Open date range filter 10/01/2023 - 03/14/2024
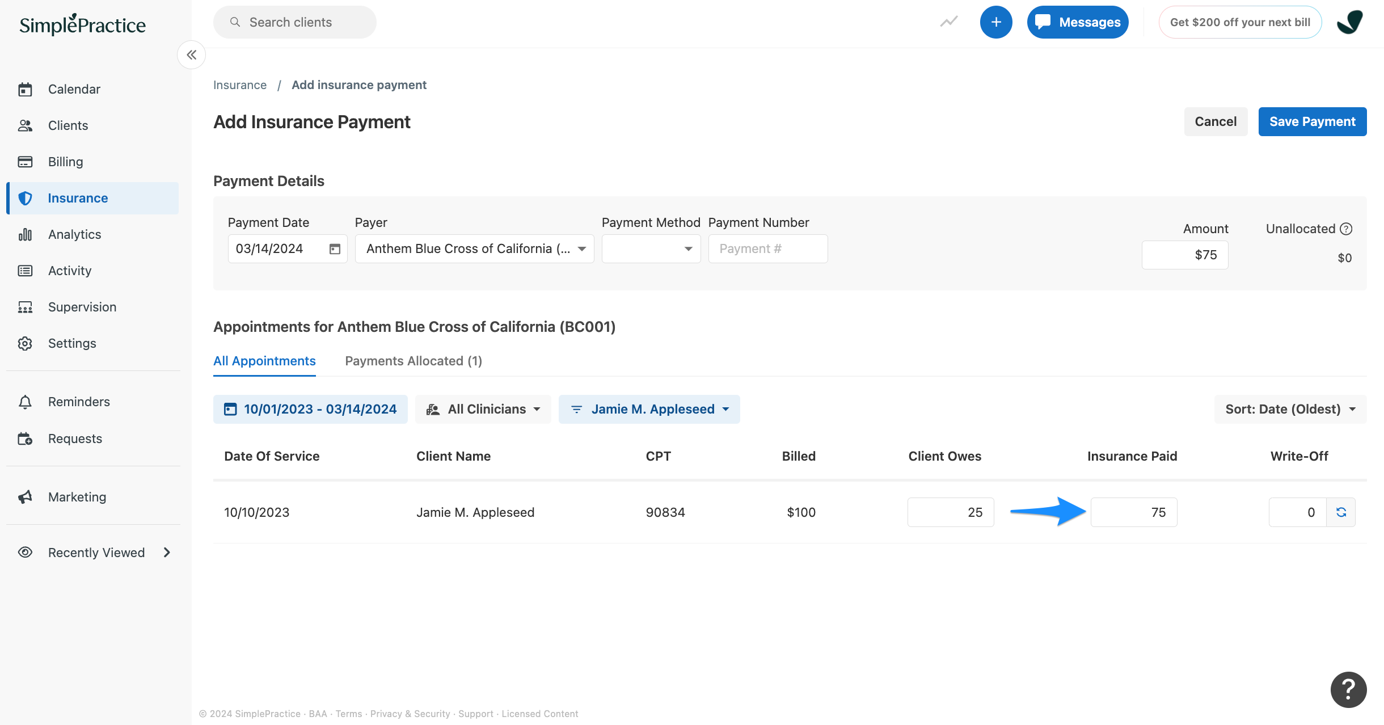1384x725 pixels. 310,409
